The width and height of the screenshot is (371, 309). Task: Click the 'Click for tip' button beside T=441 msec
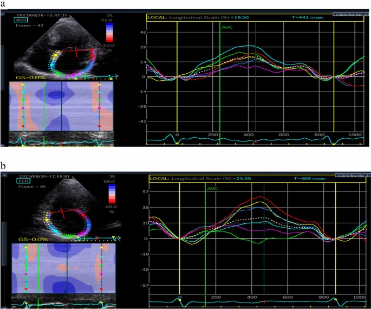(x=350, y=15)
